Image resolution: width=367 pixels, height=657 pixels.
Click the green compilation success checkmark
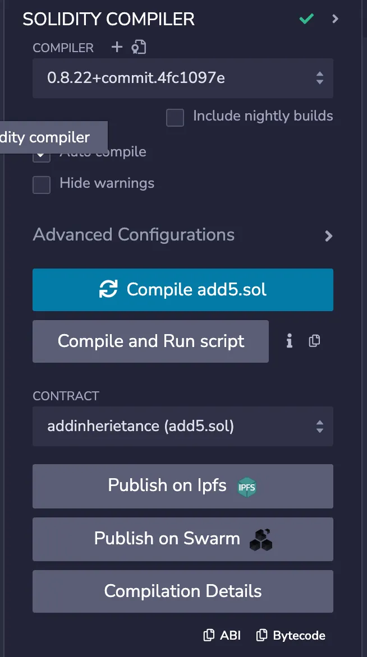coord(306,19)
